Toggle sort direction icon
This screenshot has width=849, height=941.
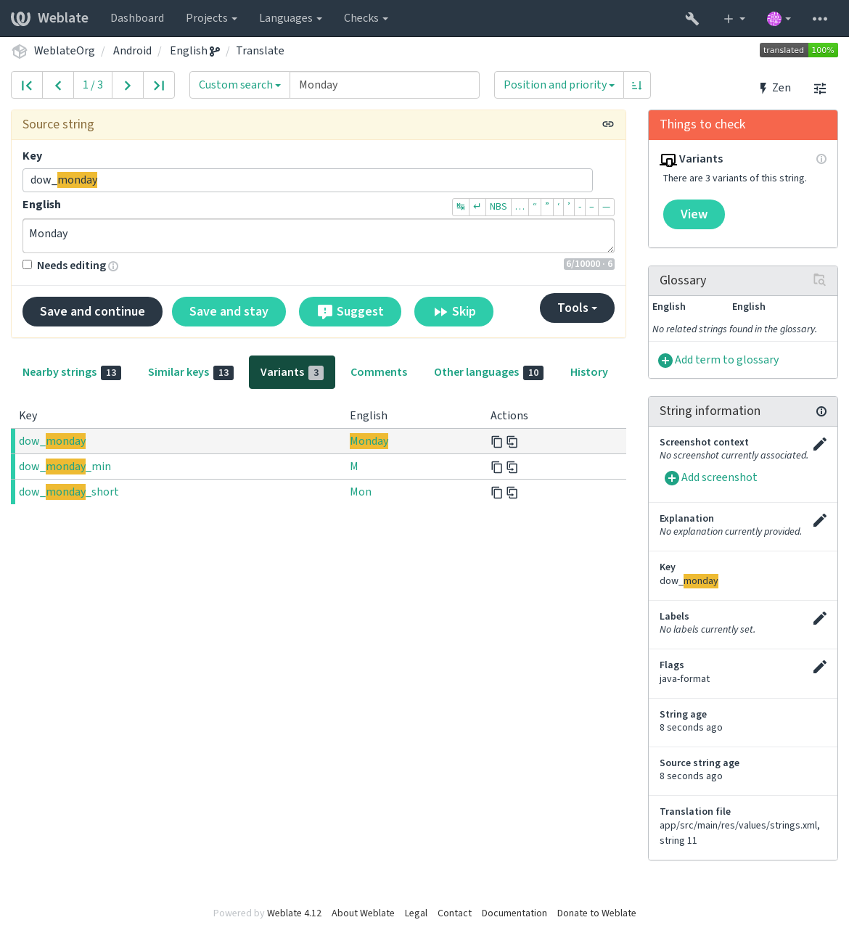tap(637, 85)
